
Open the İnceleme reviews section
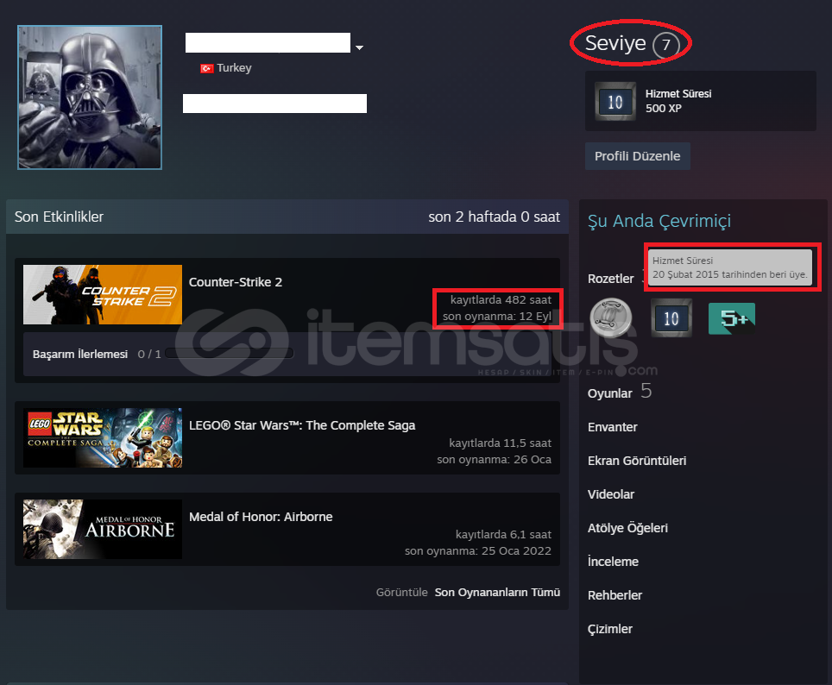[x=613, y=562]
